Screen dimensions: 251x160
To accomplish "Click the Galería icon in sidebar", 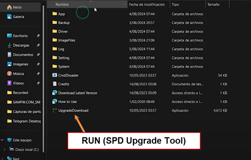I will [x=9, y=17].
